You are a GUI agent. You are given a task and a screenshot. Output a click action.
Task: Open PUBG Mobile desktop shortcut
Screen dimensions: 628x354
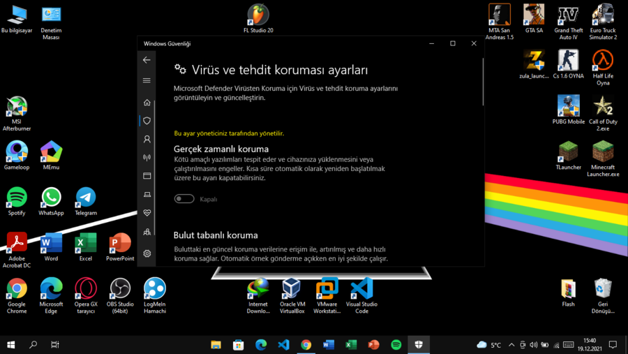pos(568,110)
